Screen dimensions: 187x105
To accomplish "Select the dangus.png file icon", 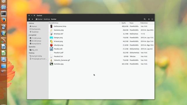I will click(x=51, y=38).
